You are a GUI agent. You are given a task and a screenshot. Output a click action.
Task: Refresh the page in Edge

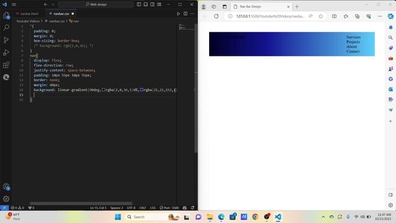click(216, 16)
